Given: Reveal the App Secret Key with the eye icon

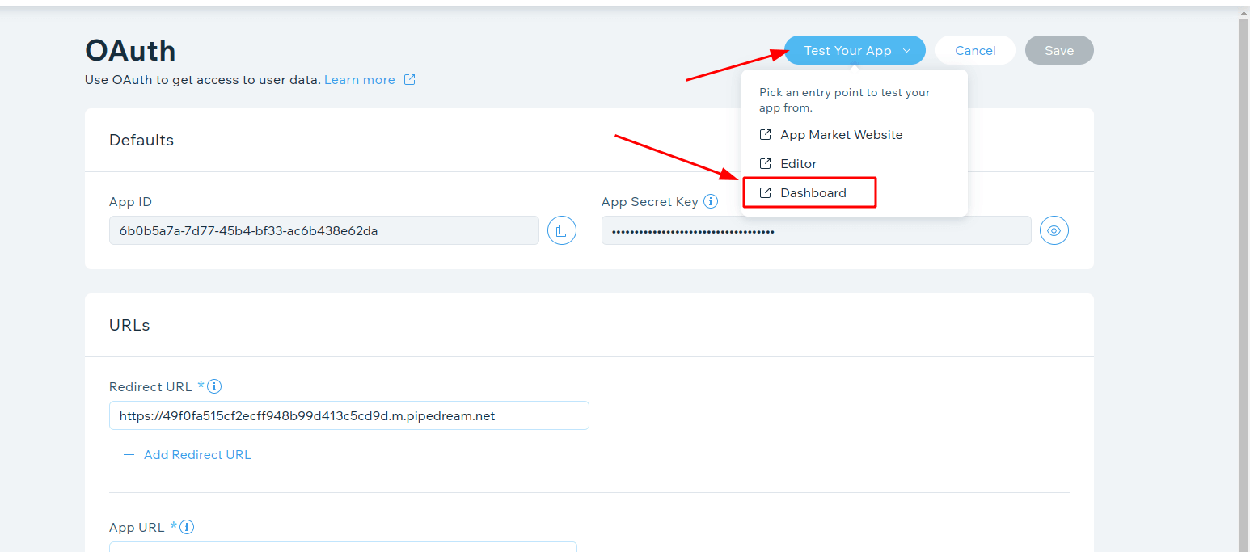Looking at the screenshot, I should [x=1054, y=230].
